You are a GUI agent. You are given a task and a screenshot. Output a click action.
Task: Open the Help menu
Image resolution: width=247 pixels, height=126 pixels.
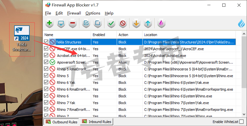pyautogui.click(x=109, y=13)
